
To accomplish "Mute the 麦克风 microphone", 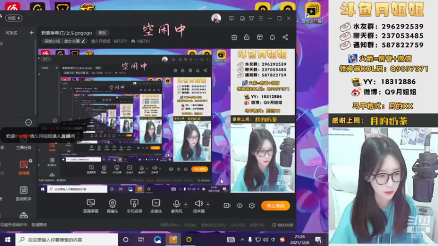I will coord(176,206).
